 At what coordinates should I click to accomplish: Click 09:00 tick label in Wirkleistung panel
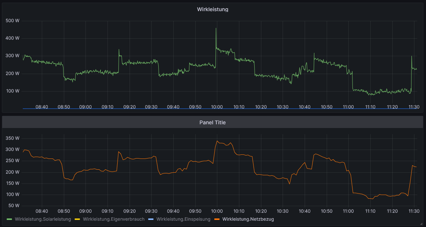click(x=85, y=107)
